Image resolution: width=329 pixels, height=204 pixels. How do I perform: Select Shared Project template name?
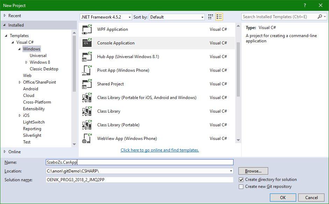(110, 84)
